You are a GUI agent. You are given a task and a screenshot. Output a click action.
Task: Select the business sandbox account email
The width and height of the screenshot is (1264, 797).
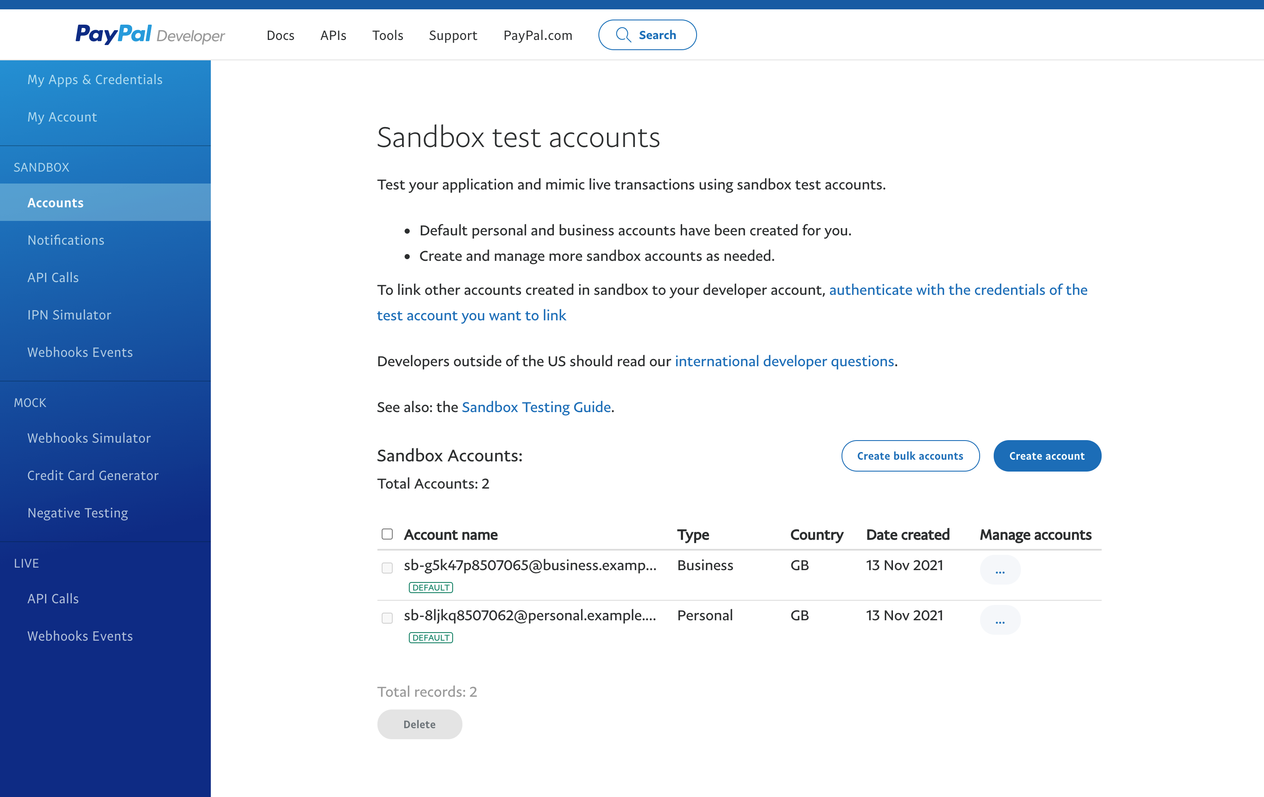(x=530, y=565)
